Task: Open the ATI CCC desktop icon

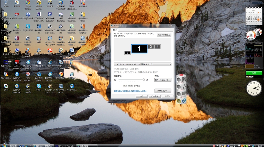Action: tap(50, 52)
